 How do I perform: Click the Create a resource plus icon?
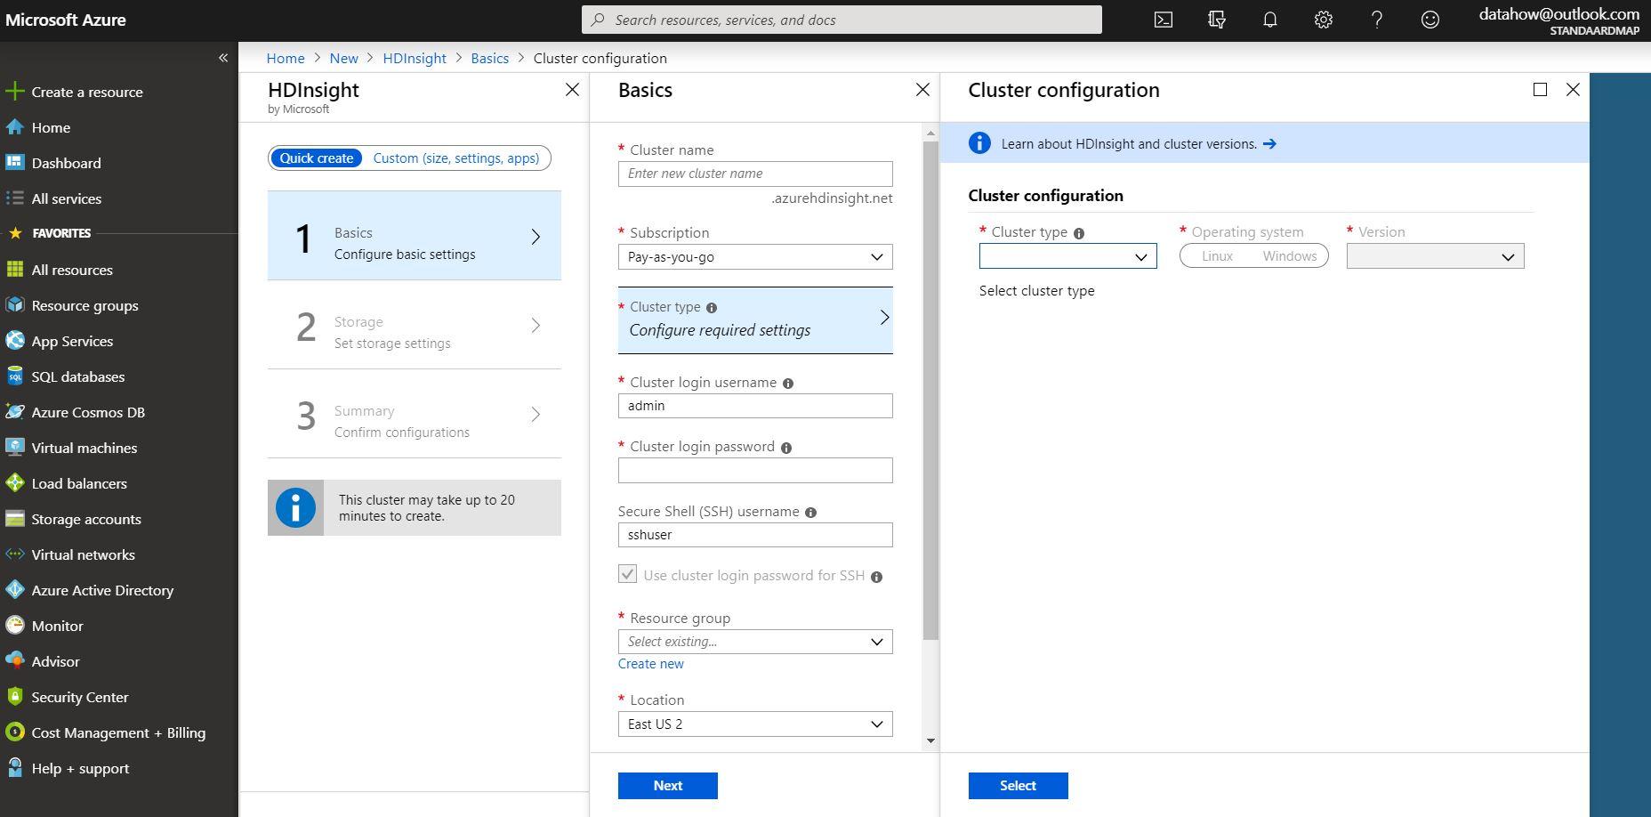14,92
